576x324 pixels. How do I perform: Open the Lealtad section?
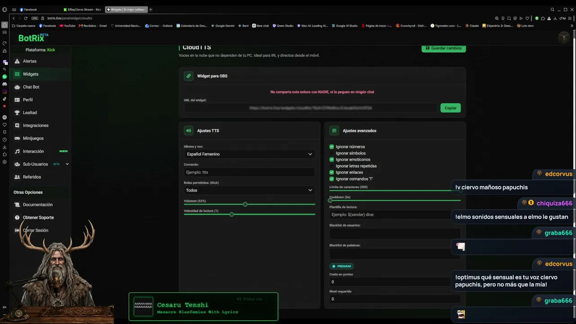pyautogui.click(x=40, y=112)
